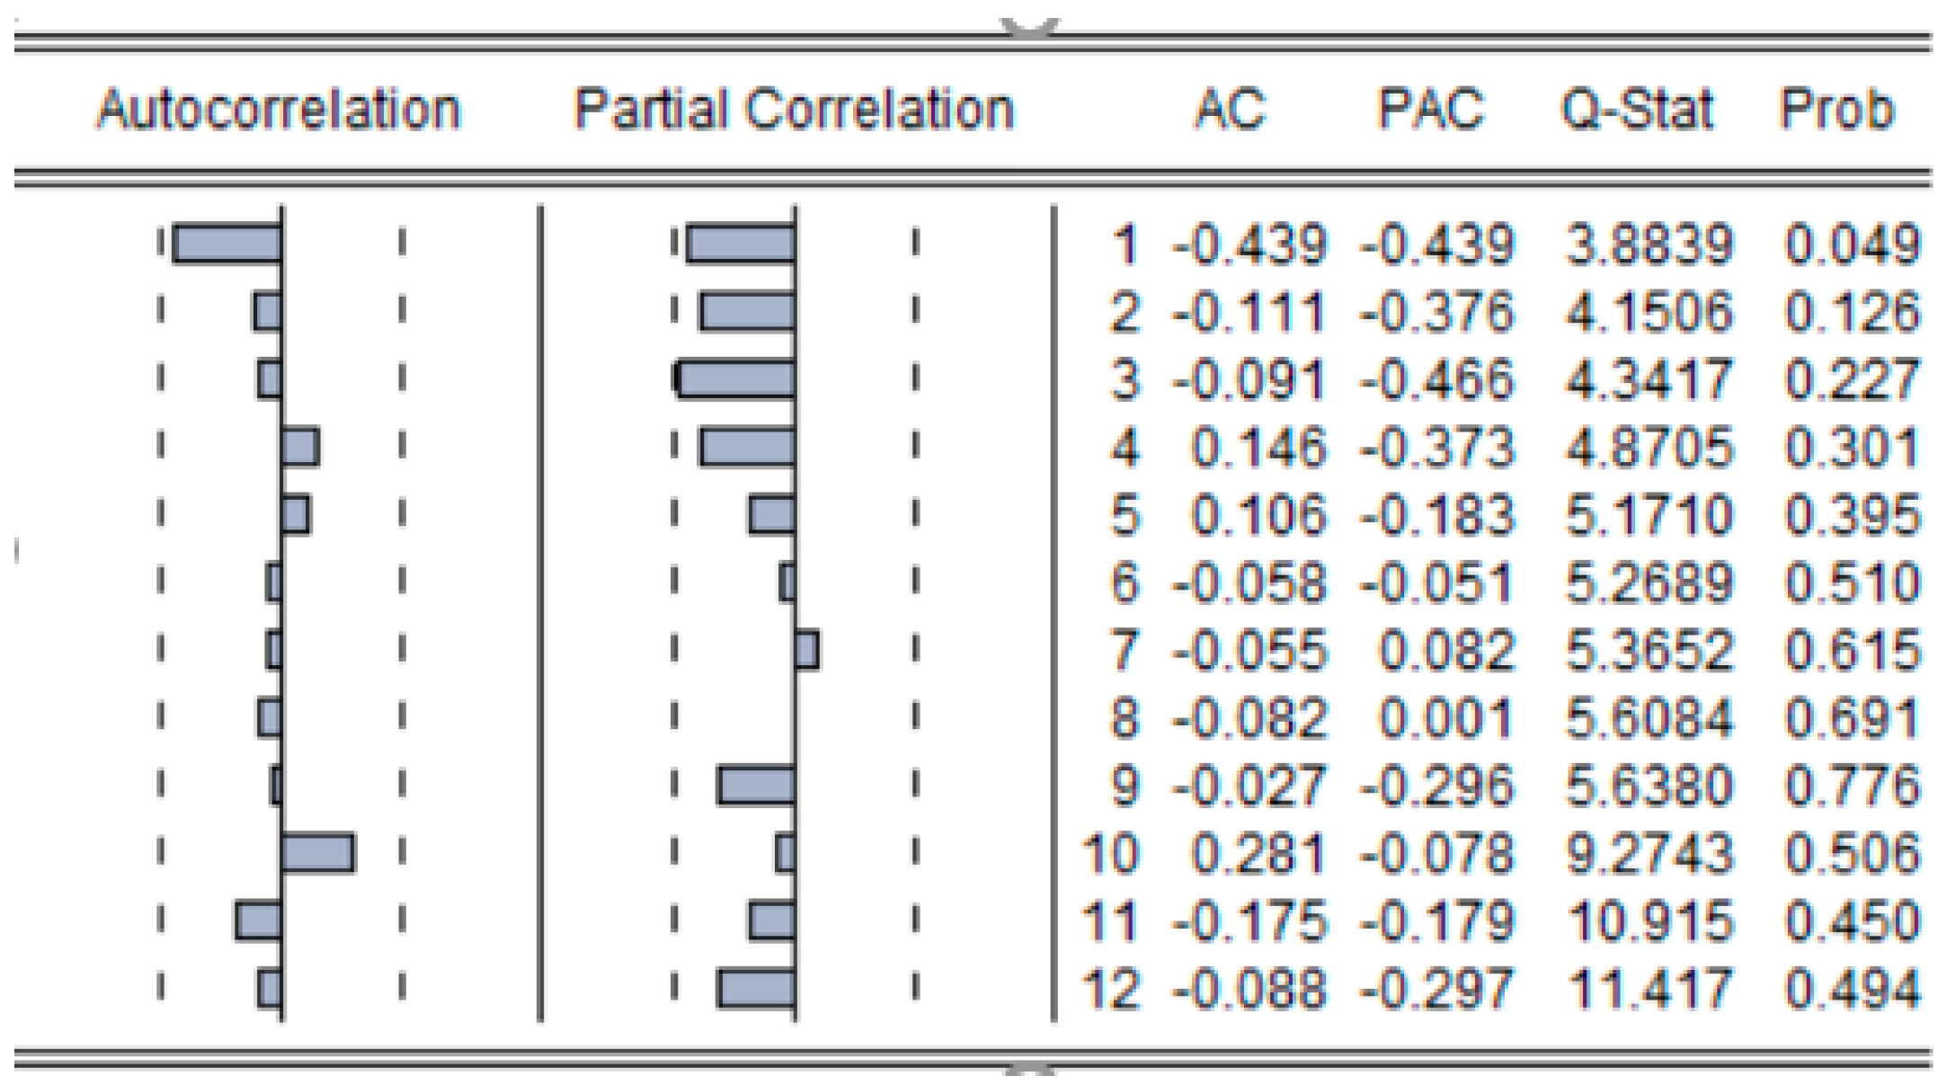The width and height of the screenshot is (1947, 1085).
Task: Click the Prob value 0.049
Action: pyautogui.click(x=1852, y=245)
